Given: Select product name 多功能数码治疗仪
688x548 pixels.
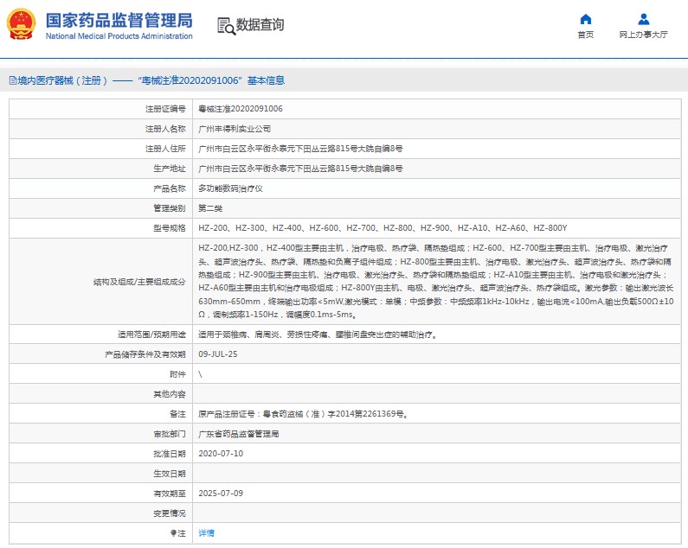Looking at the screenshot, I should click(230, 188).
